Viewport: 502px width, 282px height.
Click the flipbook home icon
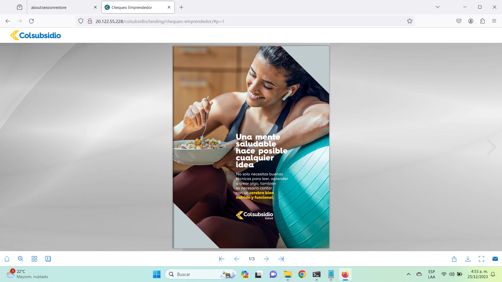pyautogui.click(x=7, y=259)
